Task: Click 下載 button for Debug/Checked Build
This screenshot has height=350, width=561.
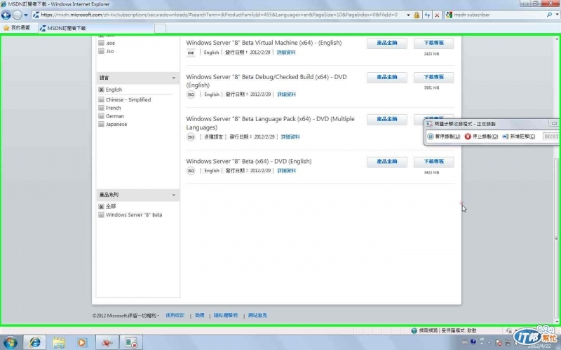Action: (x=433, y=78)
